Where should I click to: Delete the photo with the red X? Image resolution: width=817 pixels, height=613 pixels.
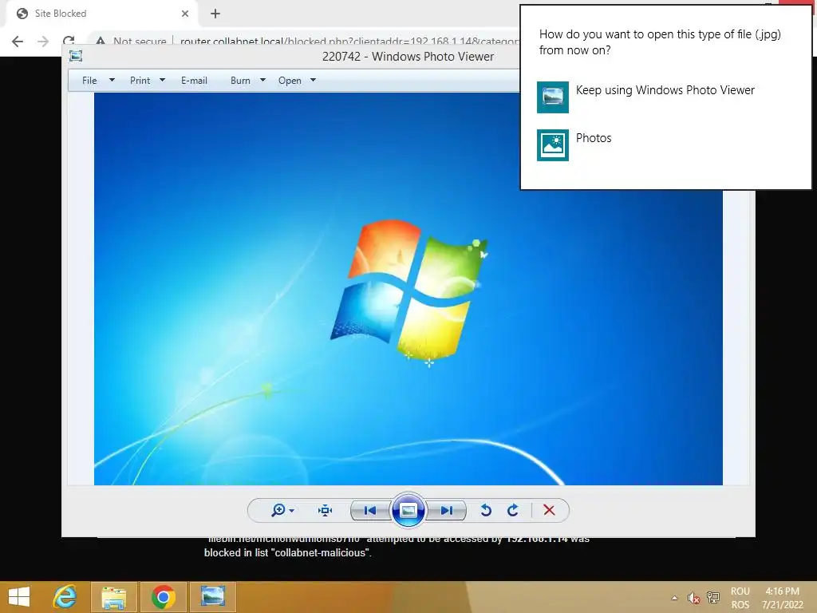pyautogui.click(x=549, y=510)
